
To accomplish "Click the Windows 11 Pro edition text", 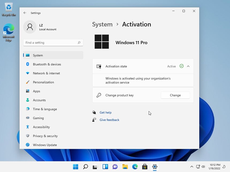I will [x=131, y=43].
